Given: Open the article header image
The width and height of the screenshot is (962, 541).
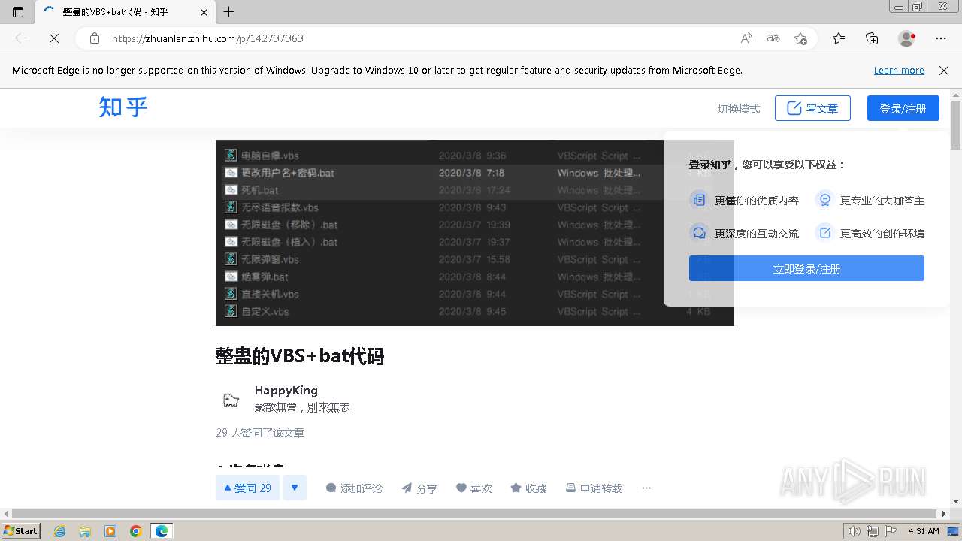Looking at the screenshot, I should pyautogui.click(x=475, y=233).
